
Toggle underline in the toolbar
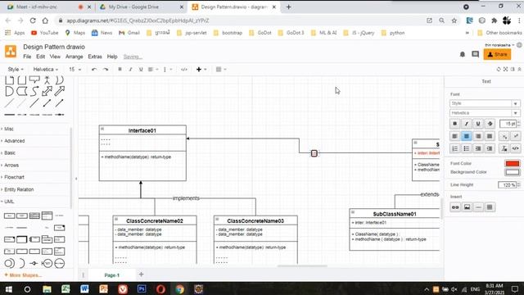tap(141, 69)
